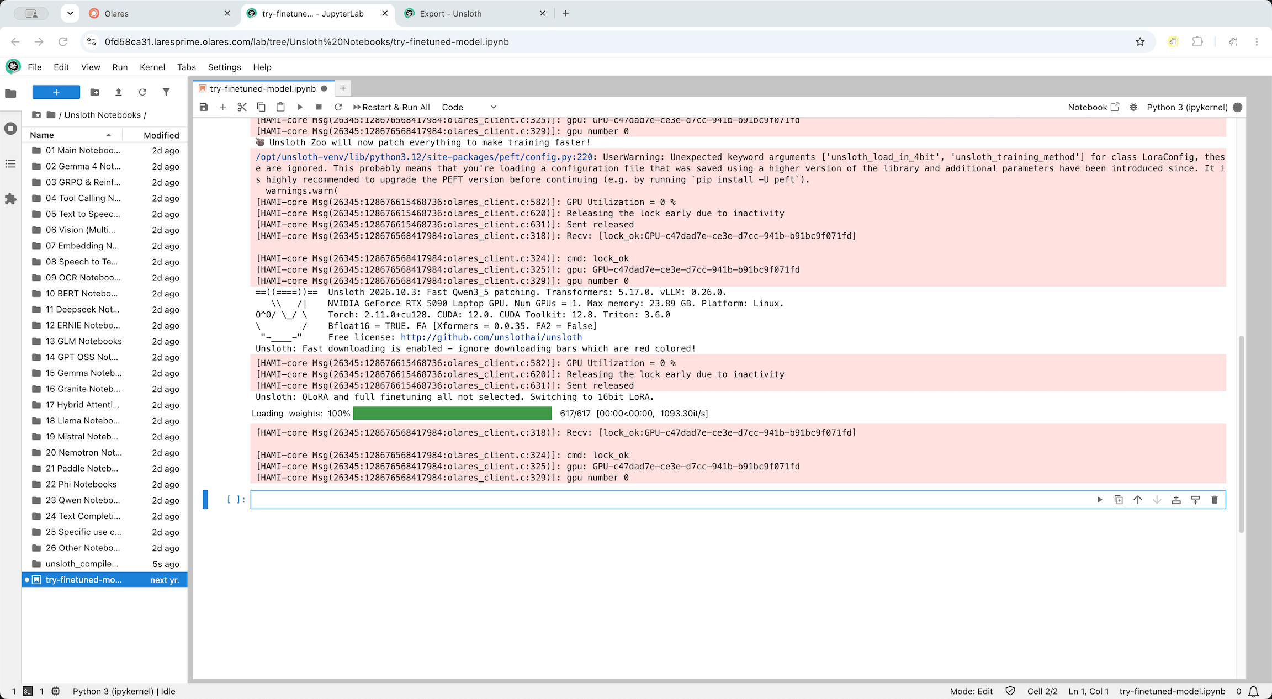The height and width of the screenshot is (699, 1272).
Task: Cut selected cell with the scissors icon
Action: click(242, 107)
